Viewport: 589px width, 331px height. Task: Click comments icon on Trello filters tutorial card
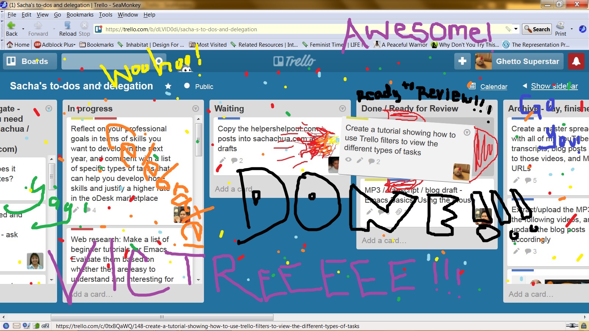(x=371, y=161)
